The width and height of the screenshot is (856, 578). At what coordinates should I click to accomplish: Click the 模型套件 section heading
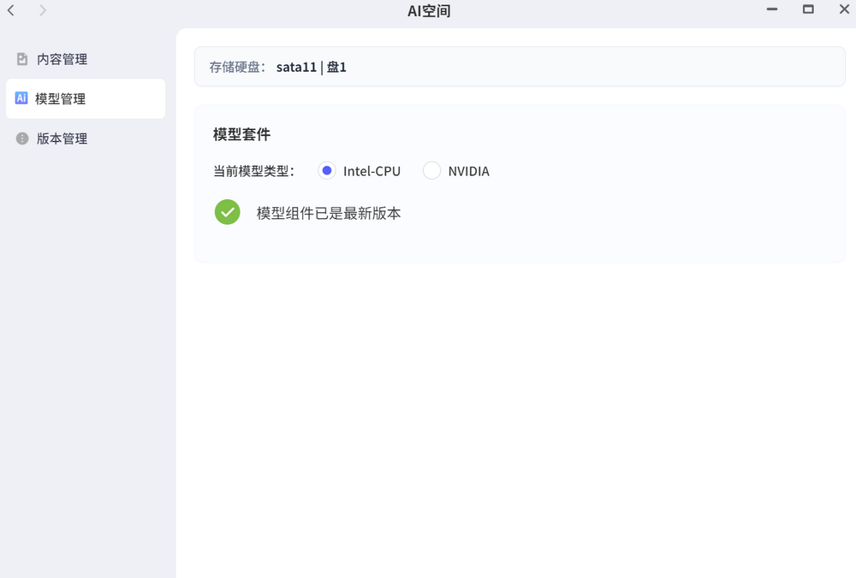pos(241,134)
